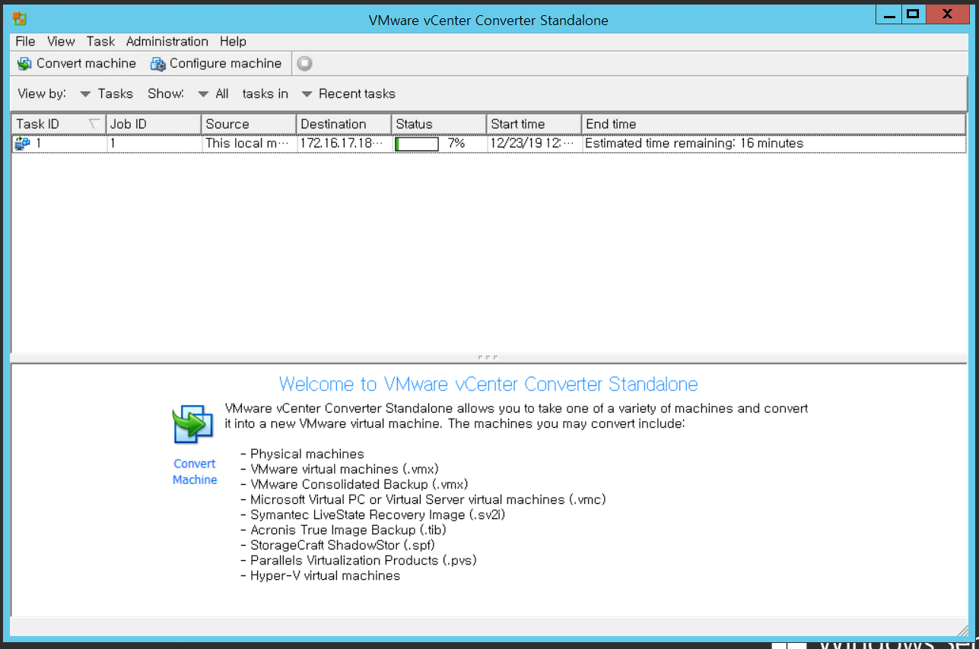Click the Convert machine toolbar icon

[x=24, y=64]
